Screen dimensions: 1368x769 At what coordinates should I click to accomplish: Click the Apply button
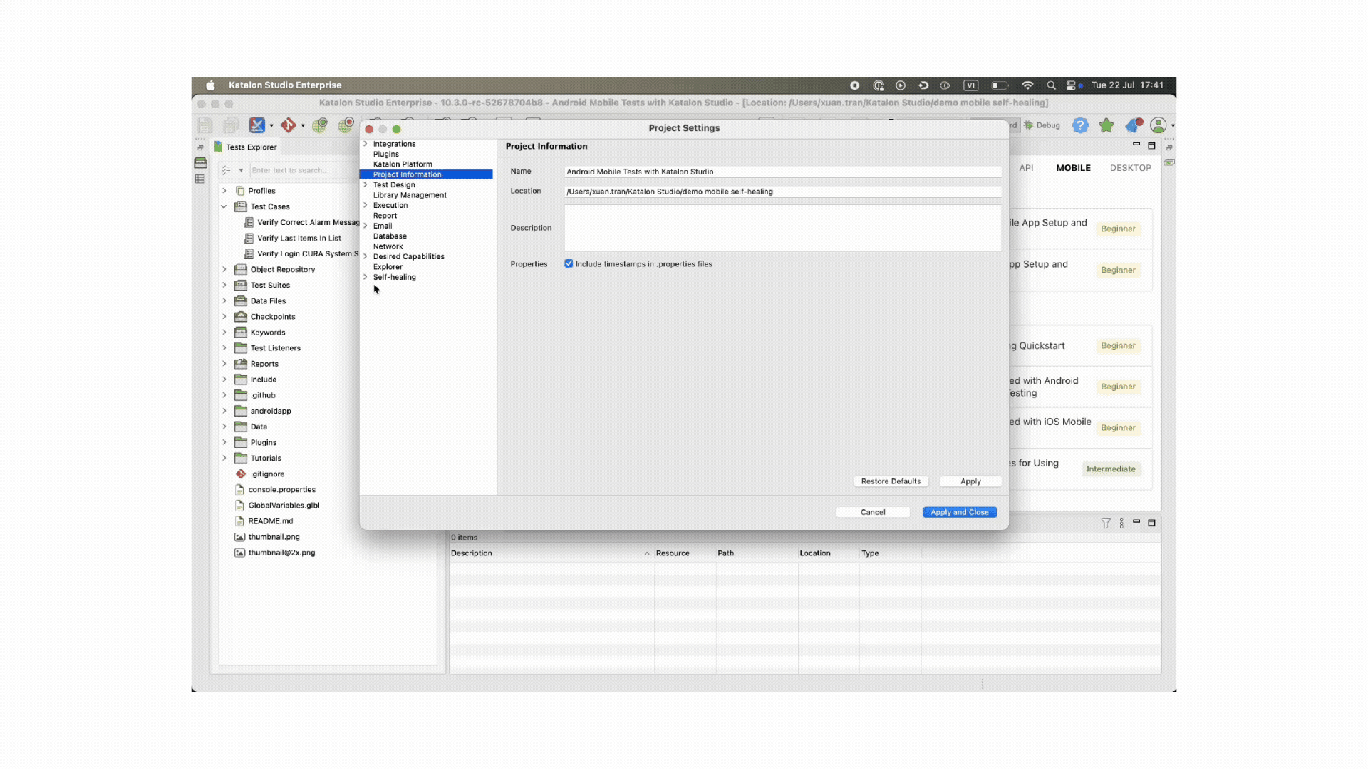[970, 482]
